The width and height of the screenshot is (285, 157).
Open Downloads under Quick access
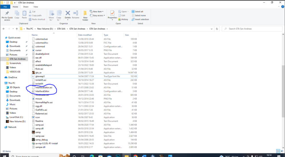15,46
